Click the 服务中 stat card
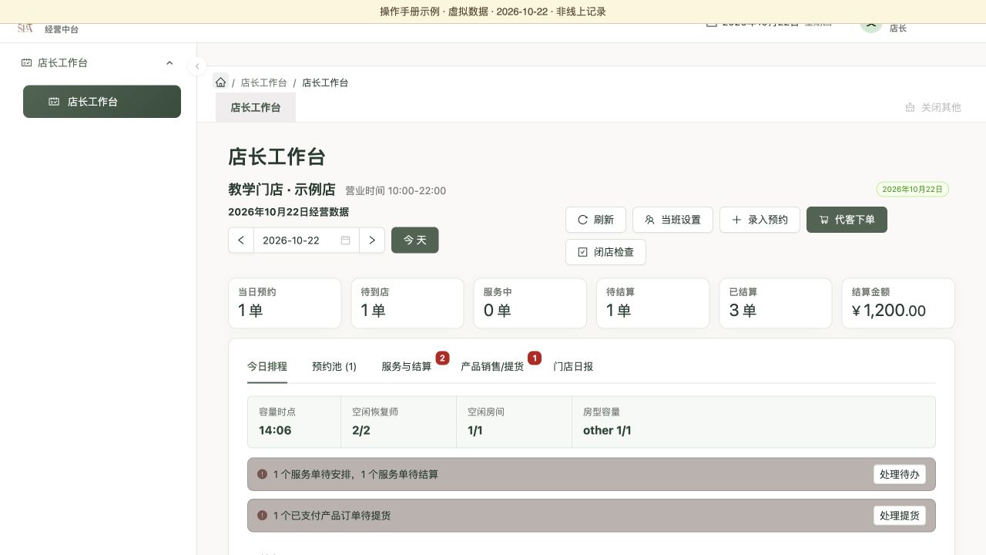This screenshot has height=555, width=986. 530,303
